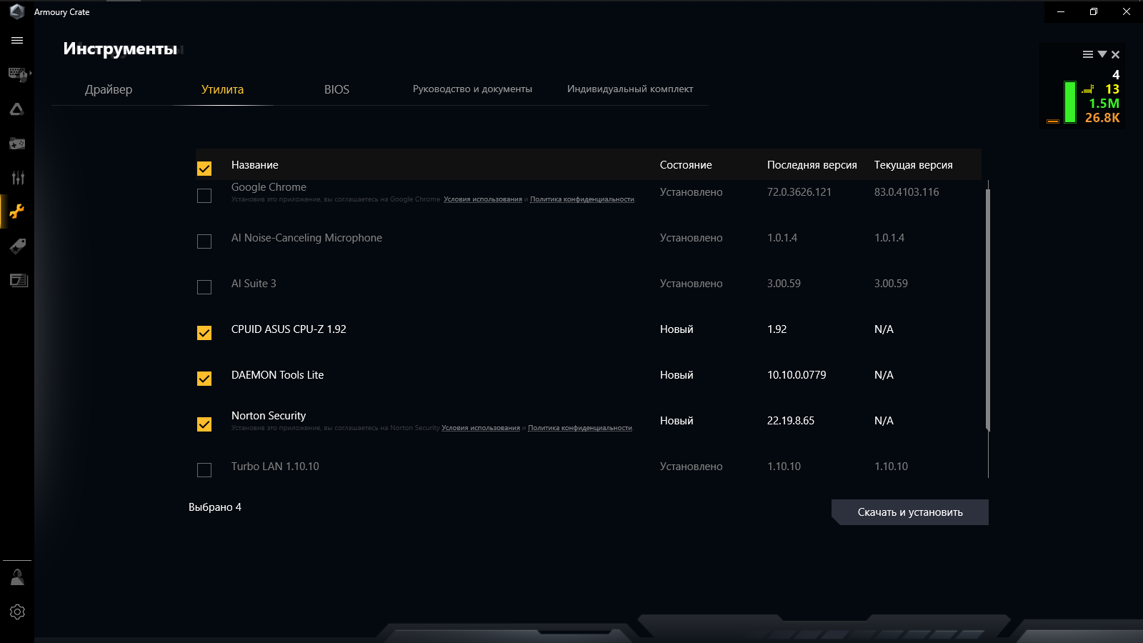This screenshot has width=1143, height=643.
Task: Switch to the Драйвер tab
Action: pyautogui.click(x=109, y=89)
